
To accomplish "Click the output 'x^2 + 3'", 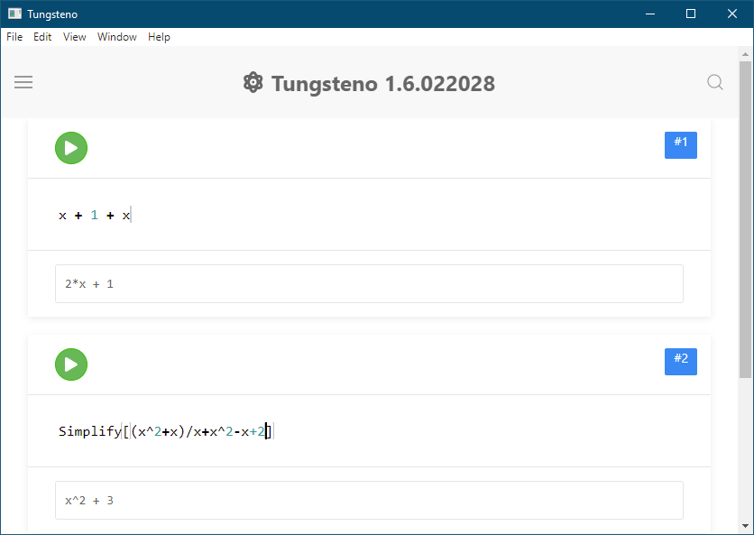I will click(x=369, y=501).
